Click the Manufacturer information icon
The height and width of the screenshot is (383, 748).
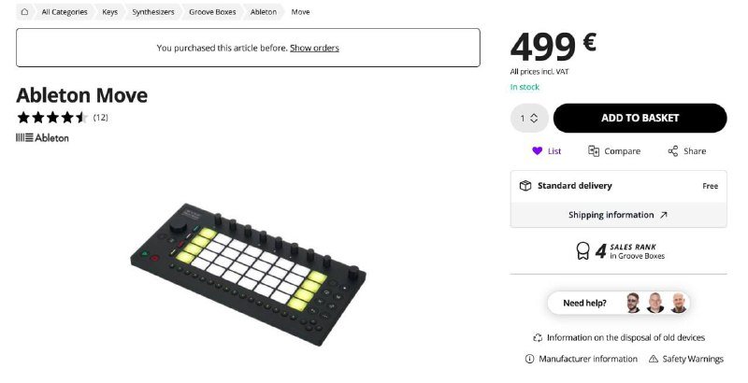[530, 359]
